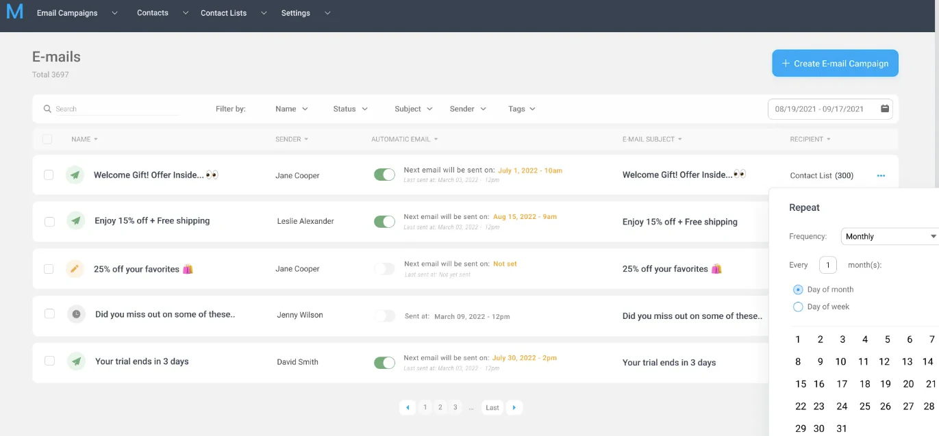Check the Welcome Gift row checkbox
The height and width of the screenshot is (436, 939).
(x=48, y=175)
